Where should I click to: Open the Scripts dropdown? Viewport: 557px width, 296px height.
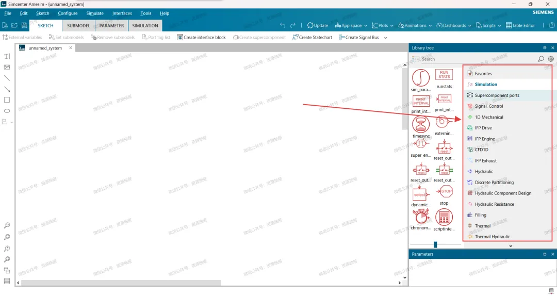[x=488, y=26]
